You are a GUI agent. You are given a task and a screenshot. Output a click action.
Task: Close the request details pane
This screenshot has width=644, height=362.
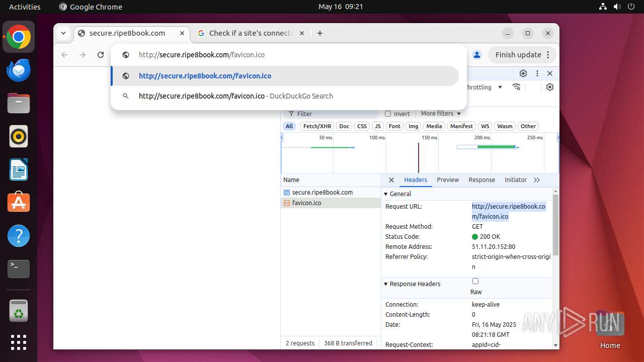tap(391, 180)
